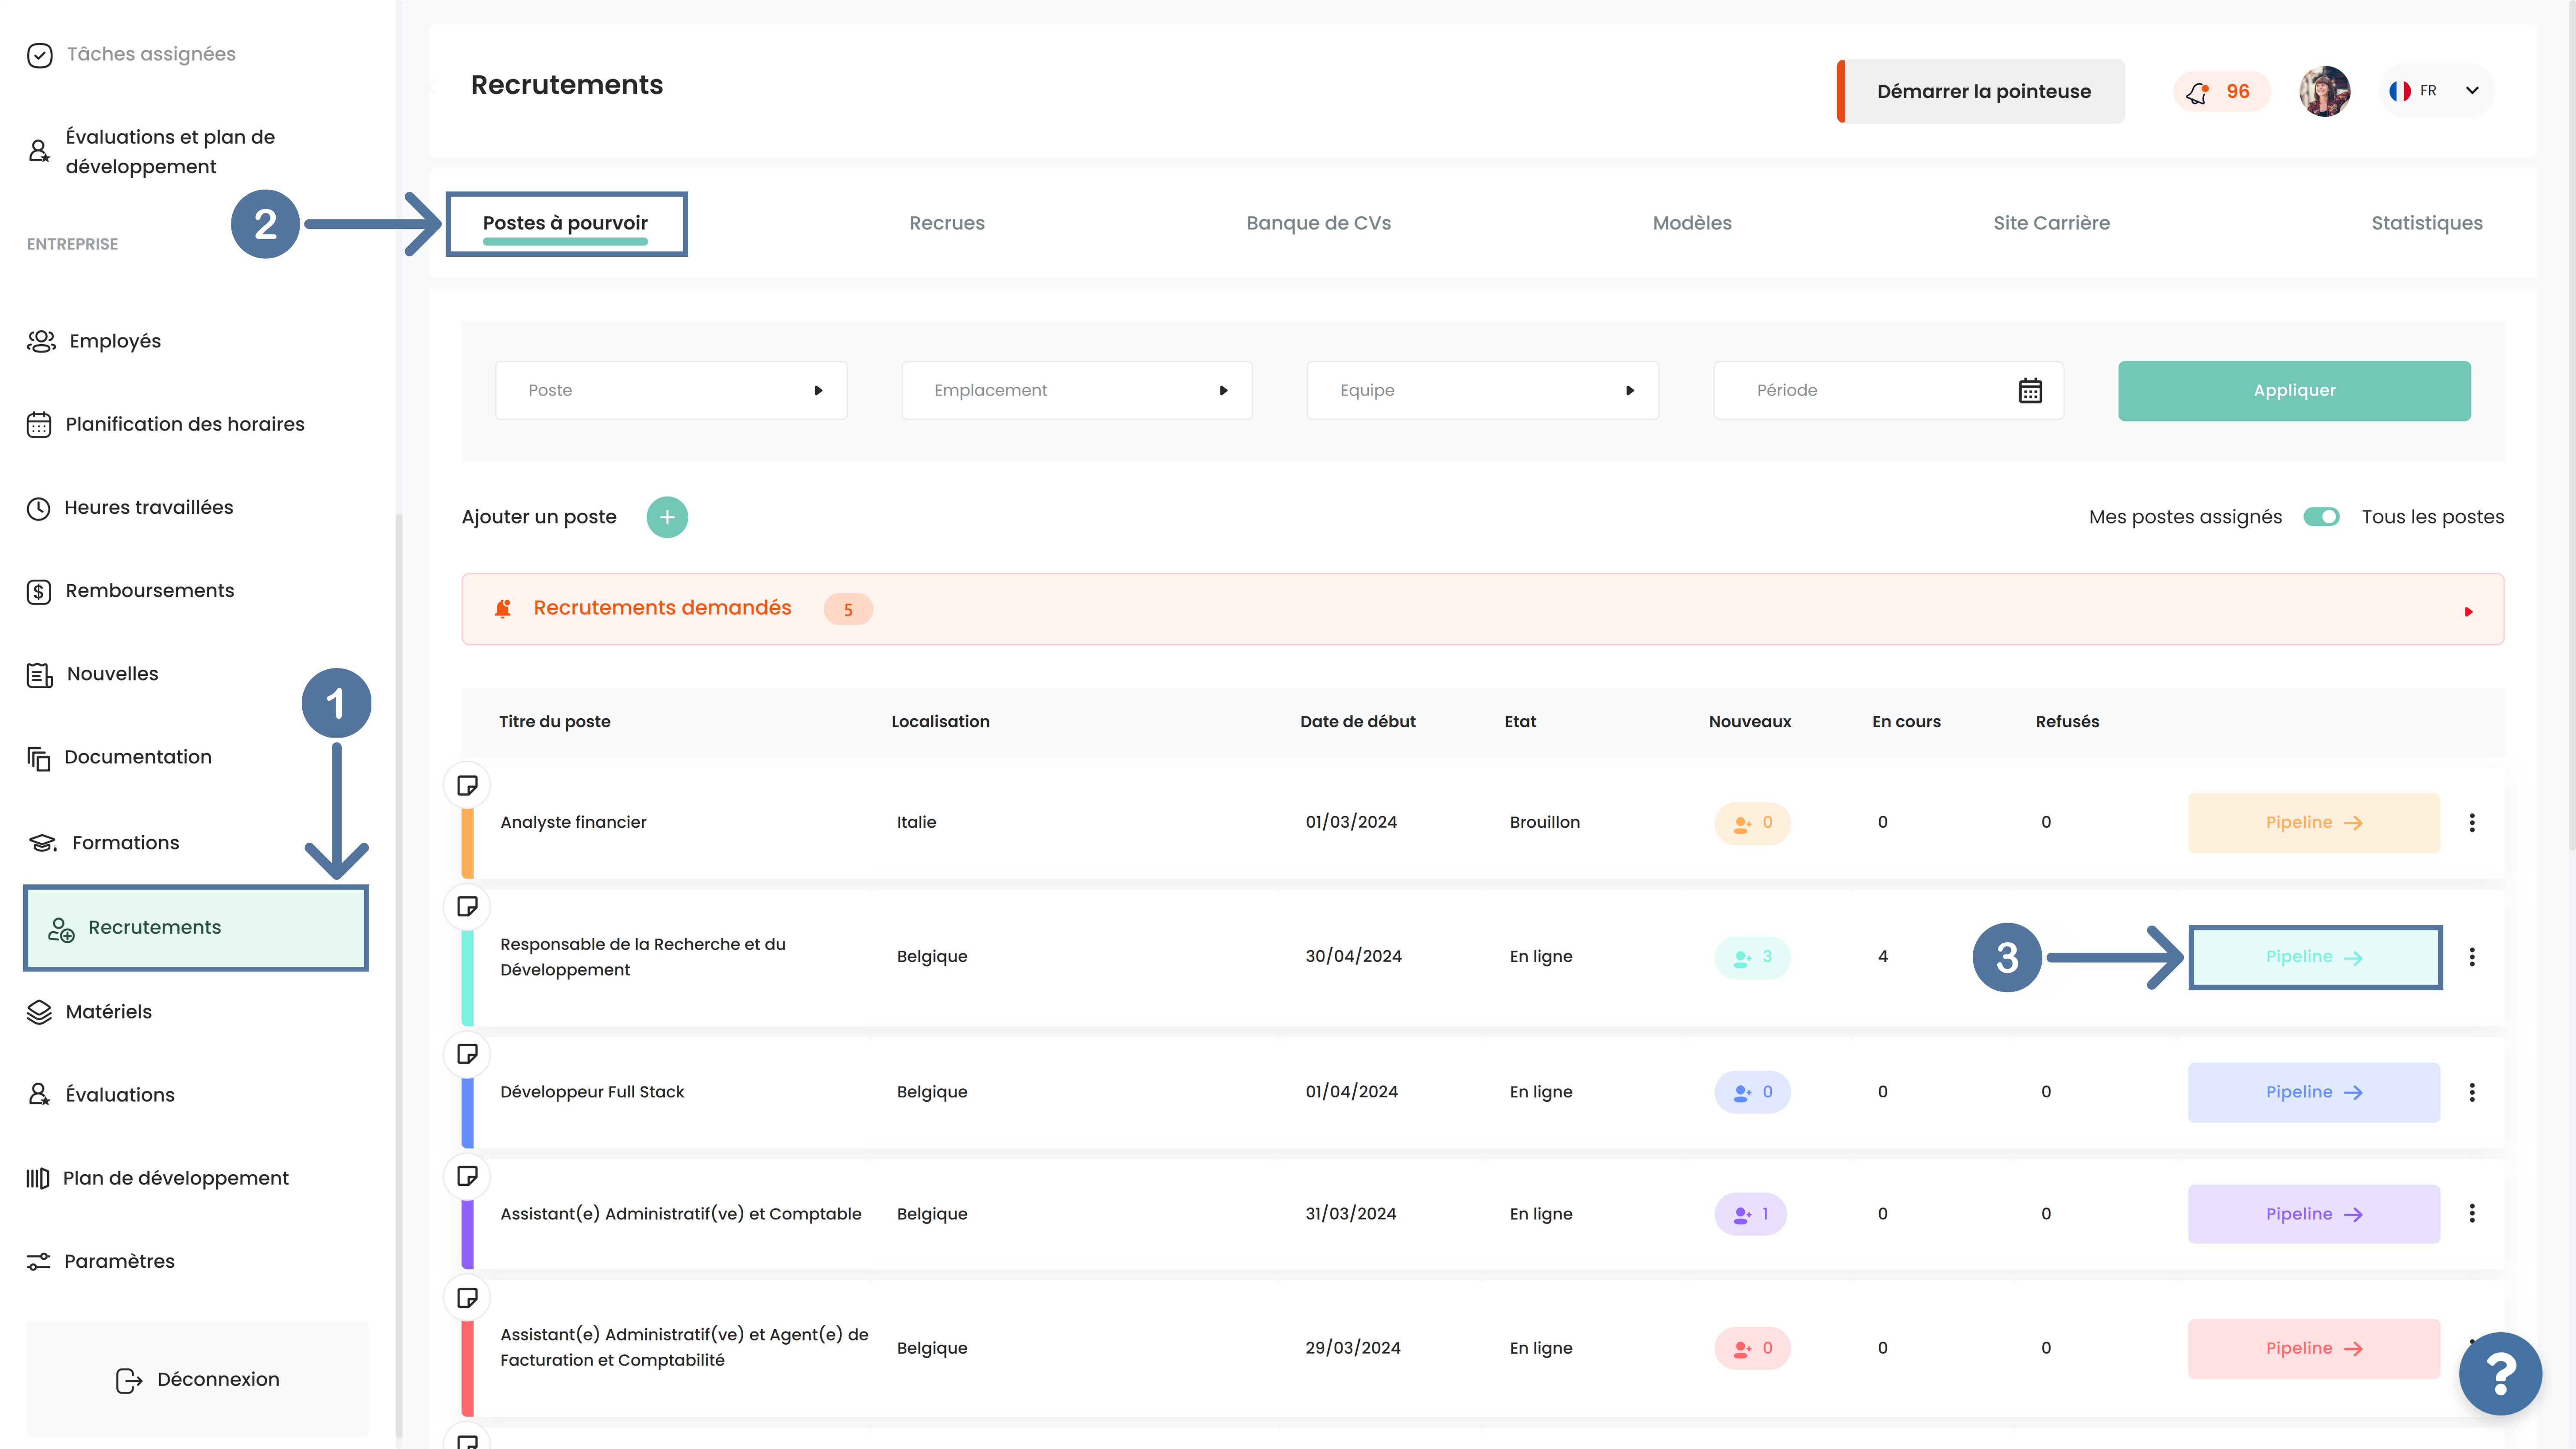2576x1449 pixels.
Task: Open Évaluations et plan de développement
Action: (x=170, y=152)
